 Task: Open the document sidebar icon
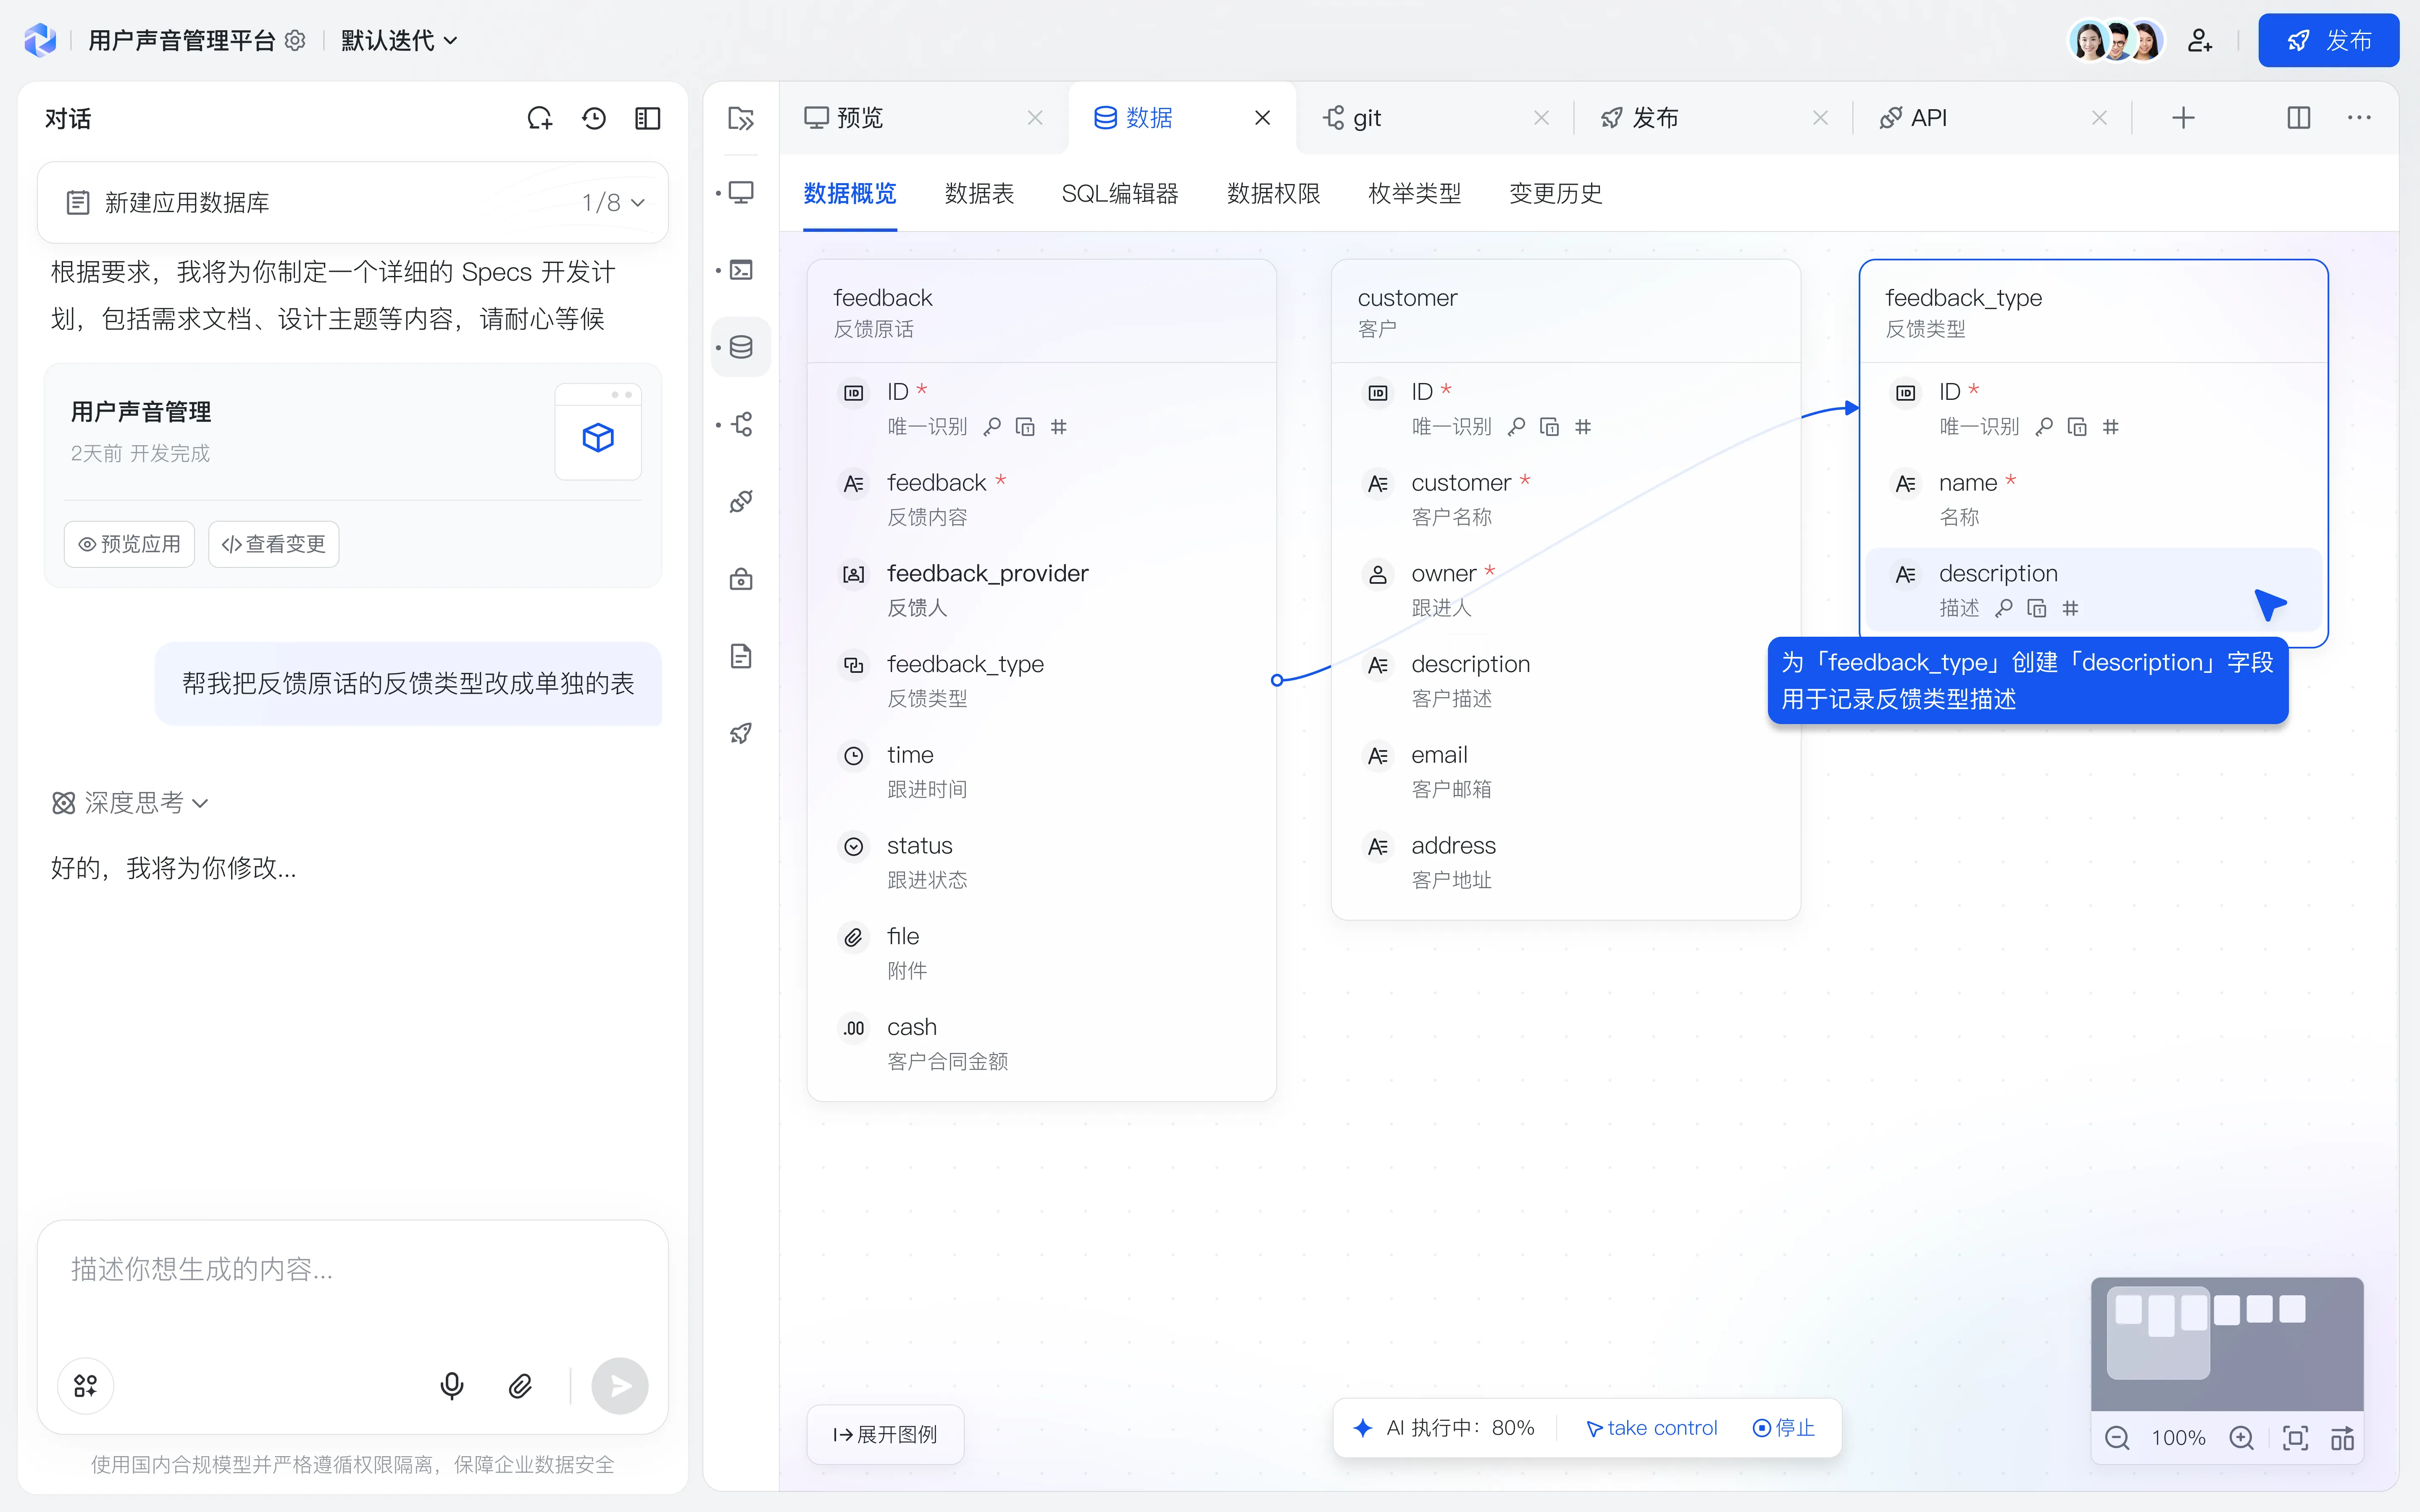(x=741, y=656)
